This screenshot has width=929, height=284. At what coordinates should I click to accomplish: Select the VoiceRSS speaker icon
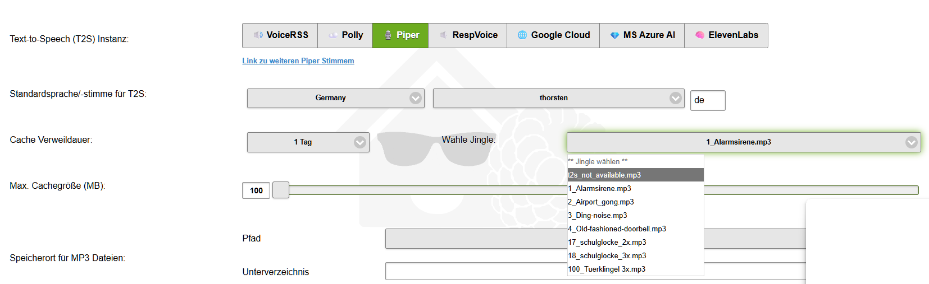pos(258,35)
